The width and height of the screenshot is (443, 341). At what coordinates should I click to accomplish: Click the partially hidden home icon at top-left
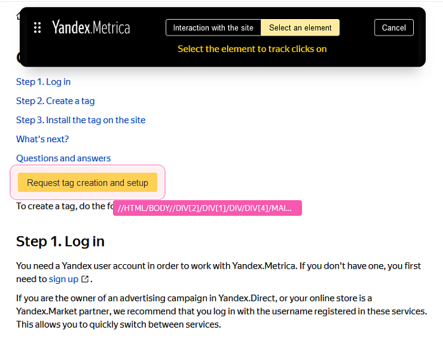click(18, 15)
